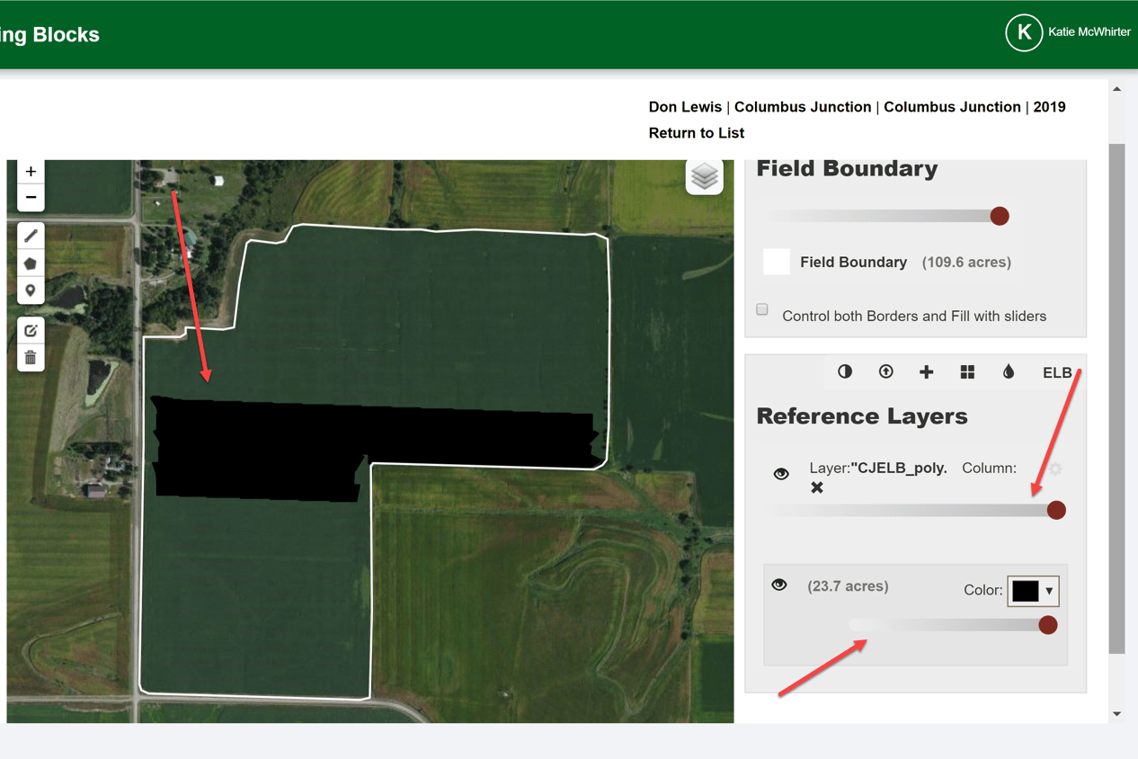The width and height of the screenshot is (1138, 759).
Task: Click the 23.7 acres opacity slider handle
Action: [1047, 625]
